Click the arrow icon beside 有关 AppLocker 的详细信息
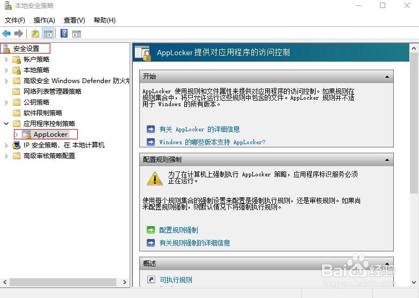419x298 pixels. click(x=151, y=129)
